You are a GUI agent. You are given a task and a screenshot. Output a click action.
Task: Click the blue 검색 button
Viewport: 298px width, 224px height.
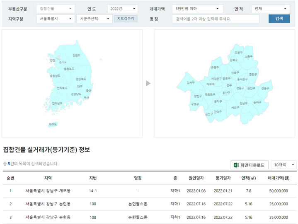(x=279, y=19)
